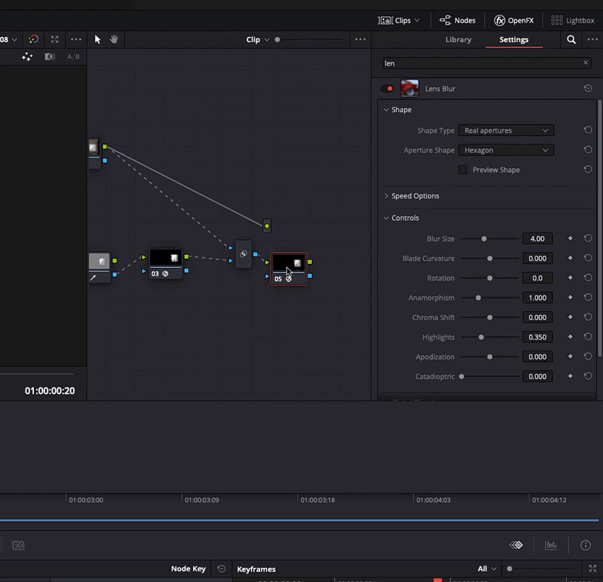Reset the Lens Blur effect
603x582 pixels.
click(x=588, y=89)
